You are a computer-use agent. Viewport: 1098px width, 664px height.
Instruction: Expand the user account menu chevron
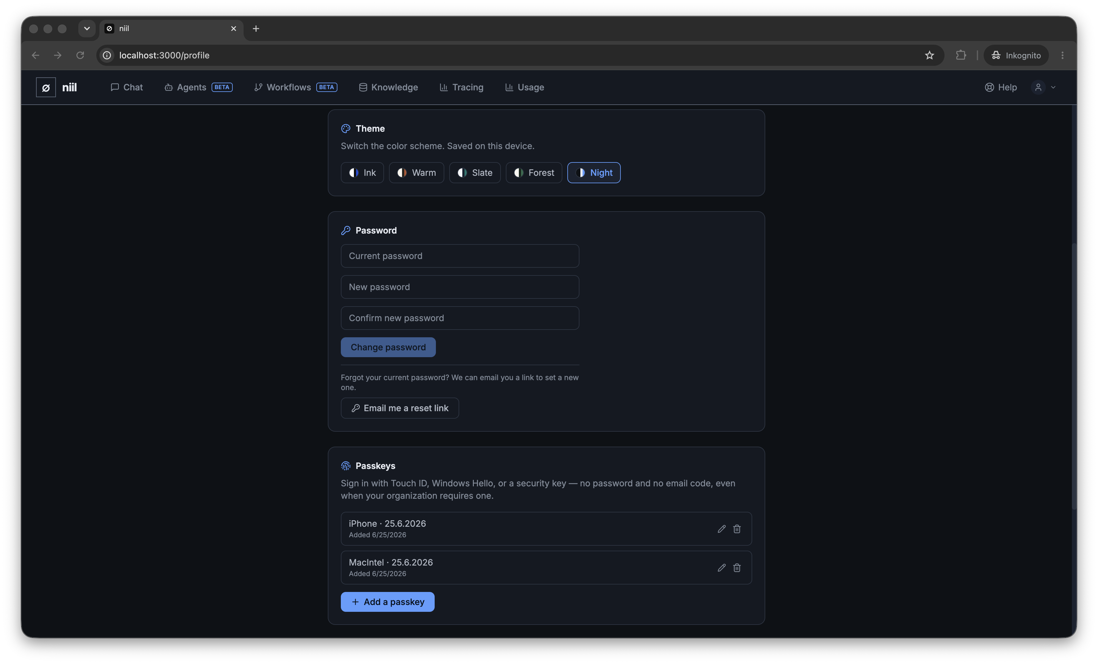click(1053, 87)
